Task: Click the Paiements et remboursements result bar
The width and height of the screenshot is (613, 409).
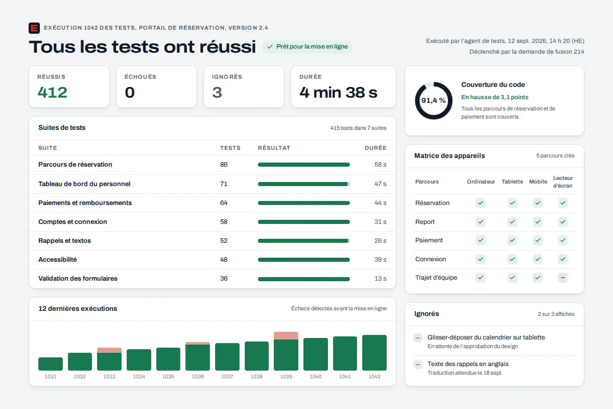Action: [304, 203]
